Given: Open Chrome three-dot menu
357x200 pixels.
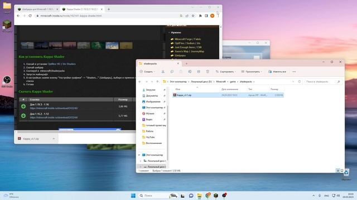Looking at the screenshot, I should 218,16.
